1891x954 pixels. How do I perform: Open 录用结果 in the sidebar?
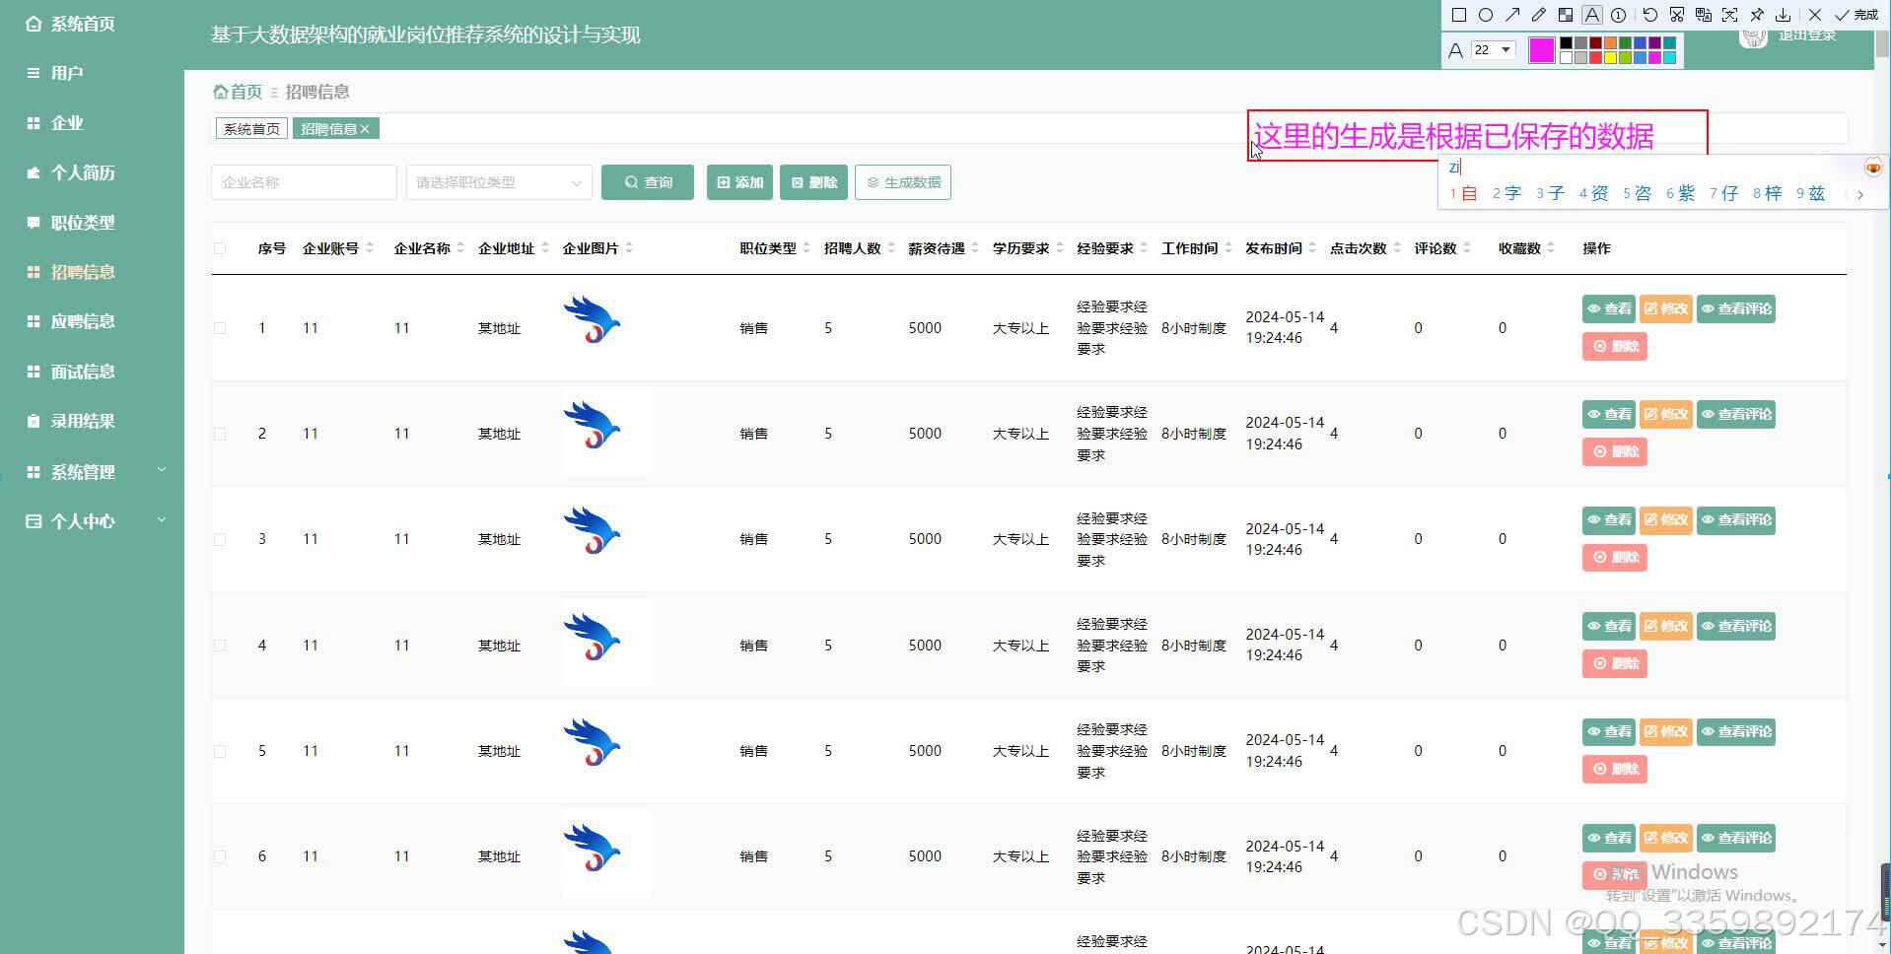click(71, 421)
